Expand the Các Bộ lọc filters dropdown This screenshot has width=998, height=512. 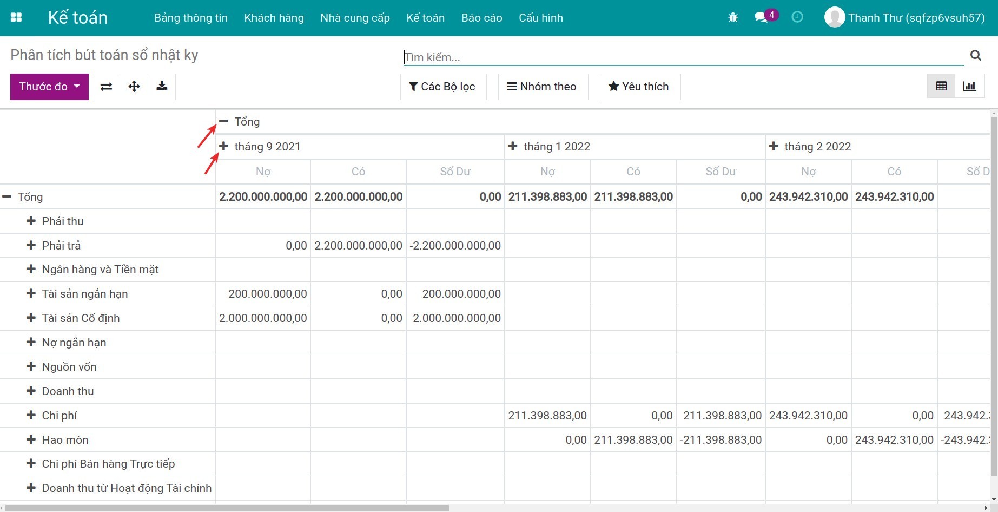(x=442, y=87)
